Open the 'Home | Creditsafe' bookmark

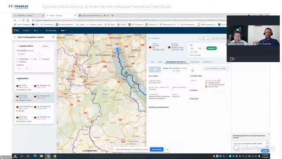point(22,25)
